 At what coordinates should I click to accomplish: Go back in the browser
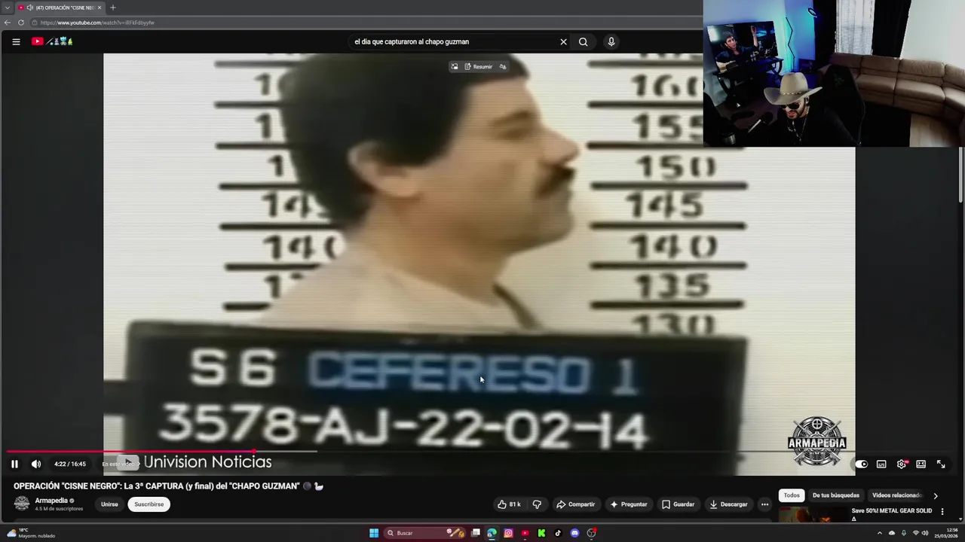click(x=7, y=23)
